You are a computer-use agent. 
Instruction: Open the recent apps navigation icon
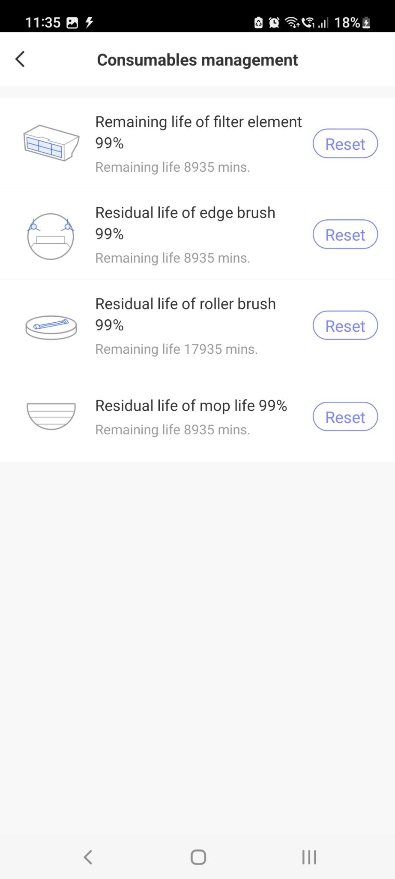click(309, 857)
